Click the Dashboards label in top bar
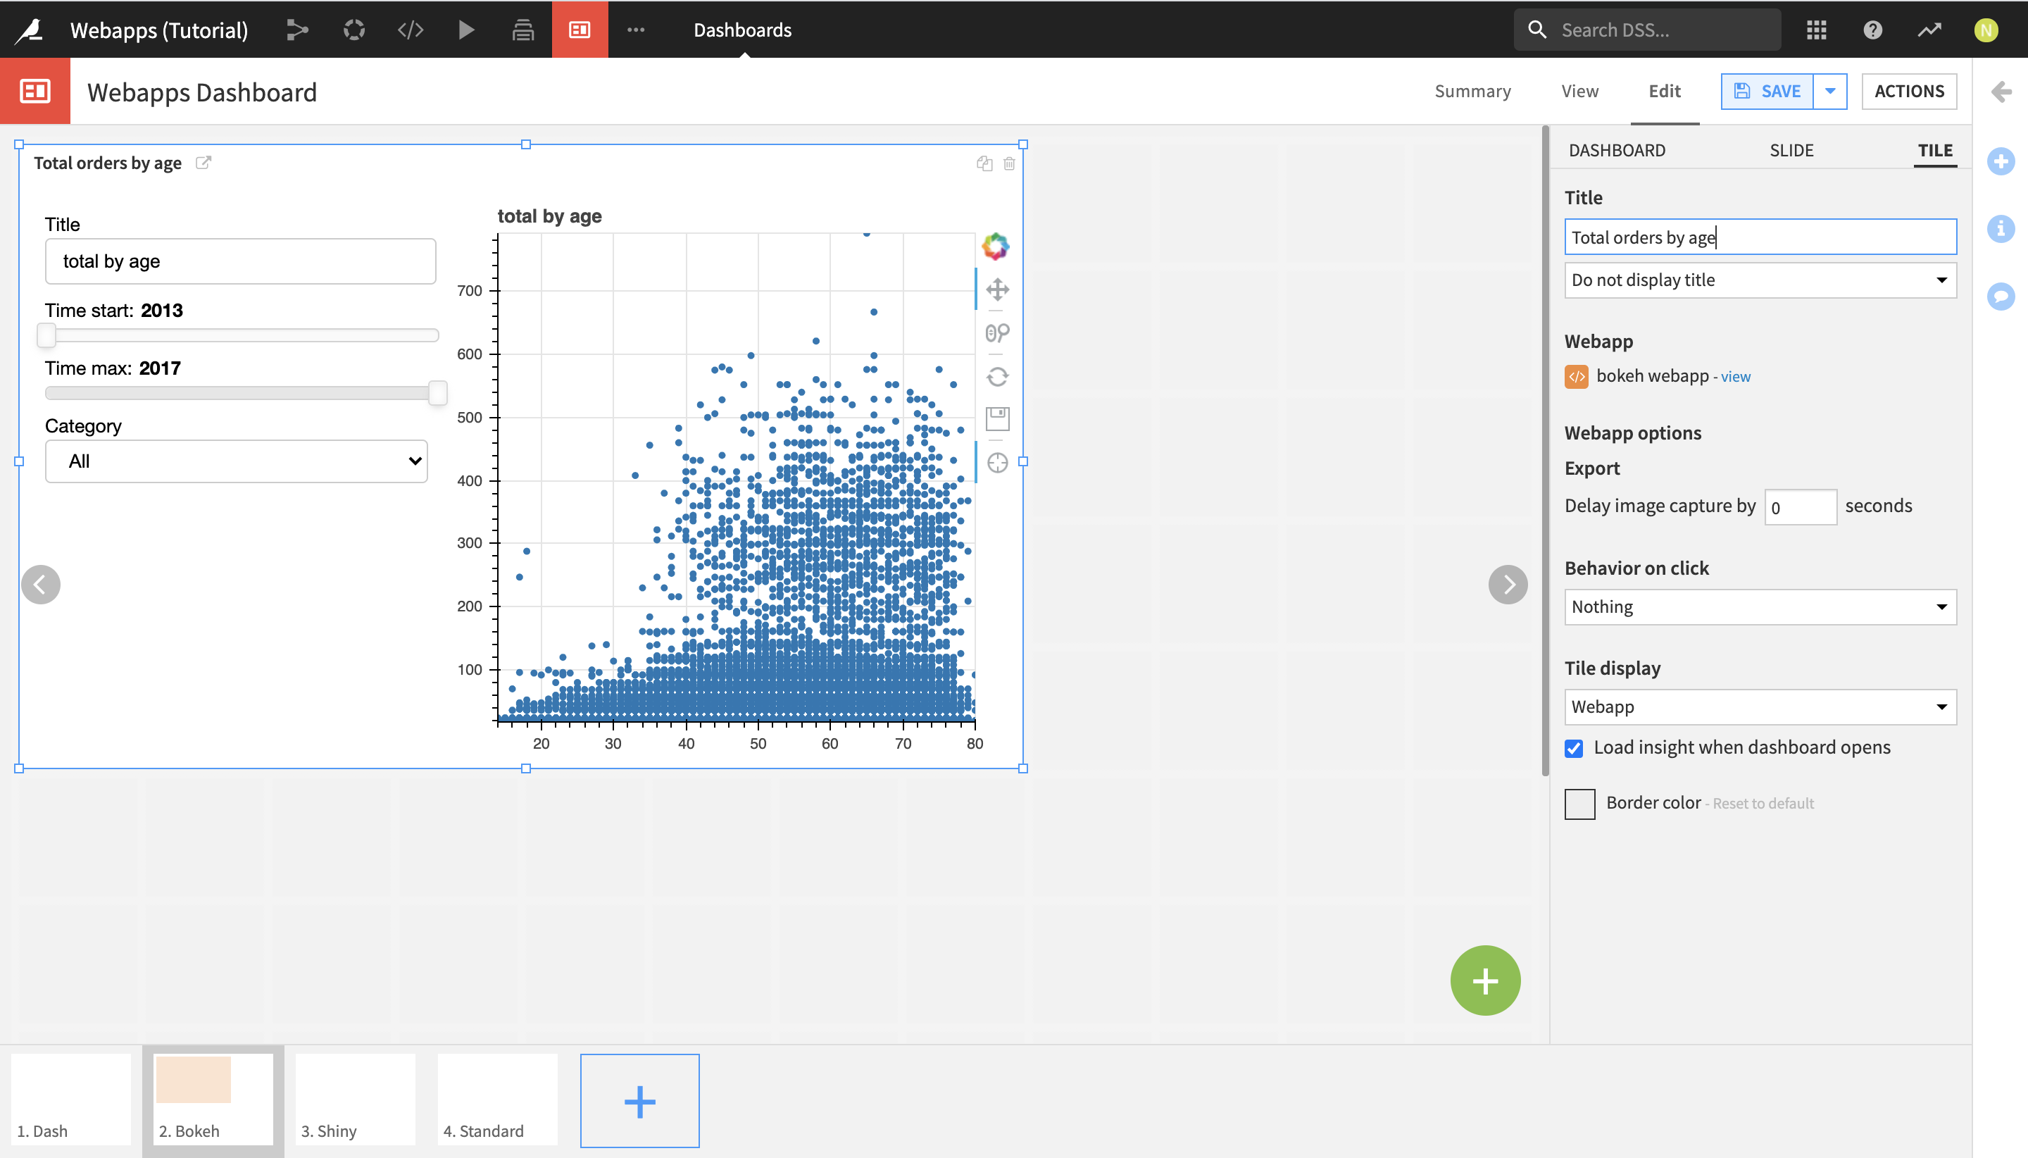Image resolution: width=2028 pixels, height=1158 pixels. pos(742,30)
